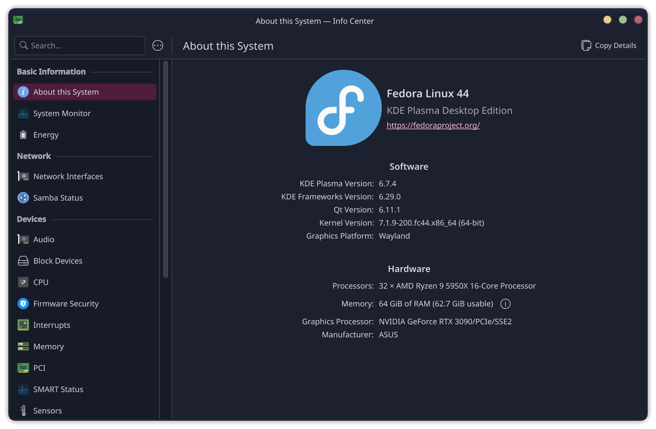Click the About this System page title

pos(228,46)
